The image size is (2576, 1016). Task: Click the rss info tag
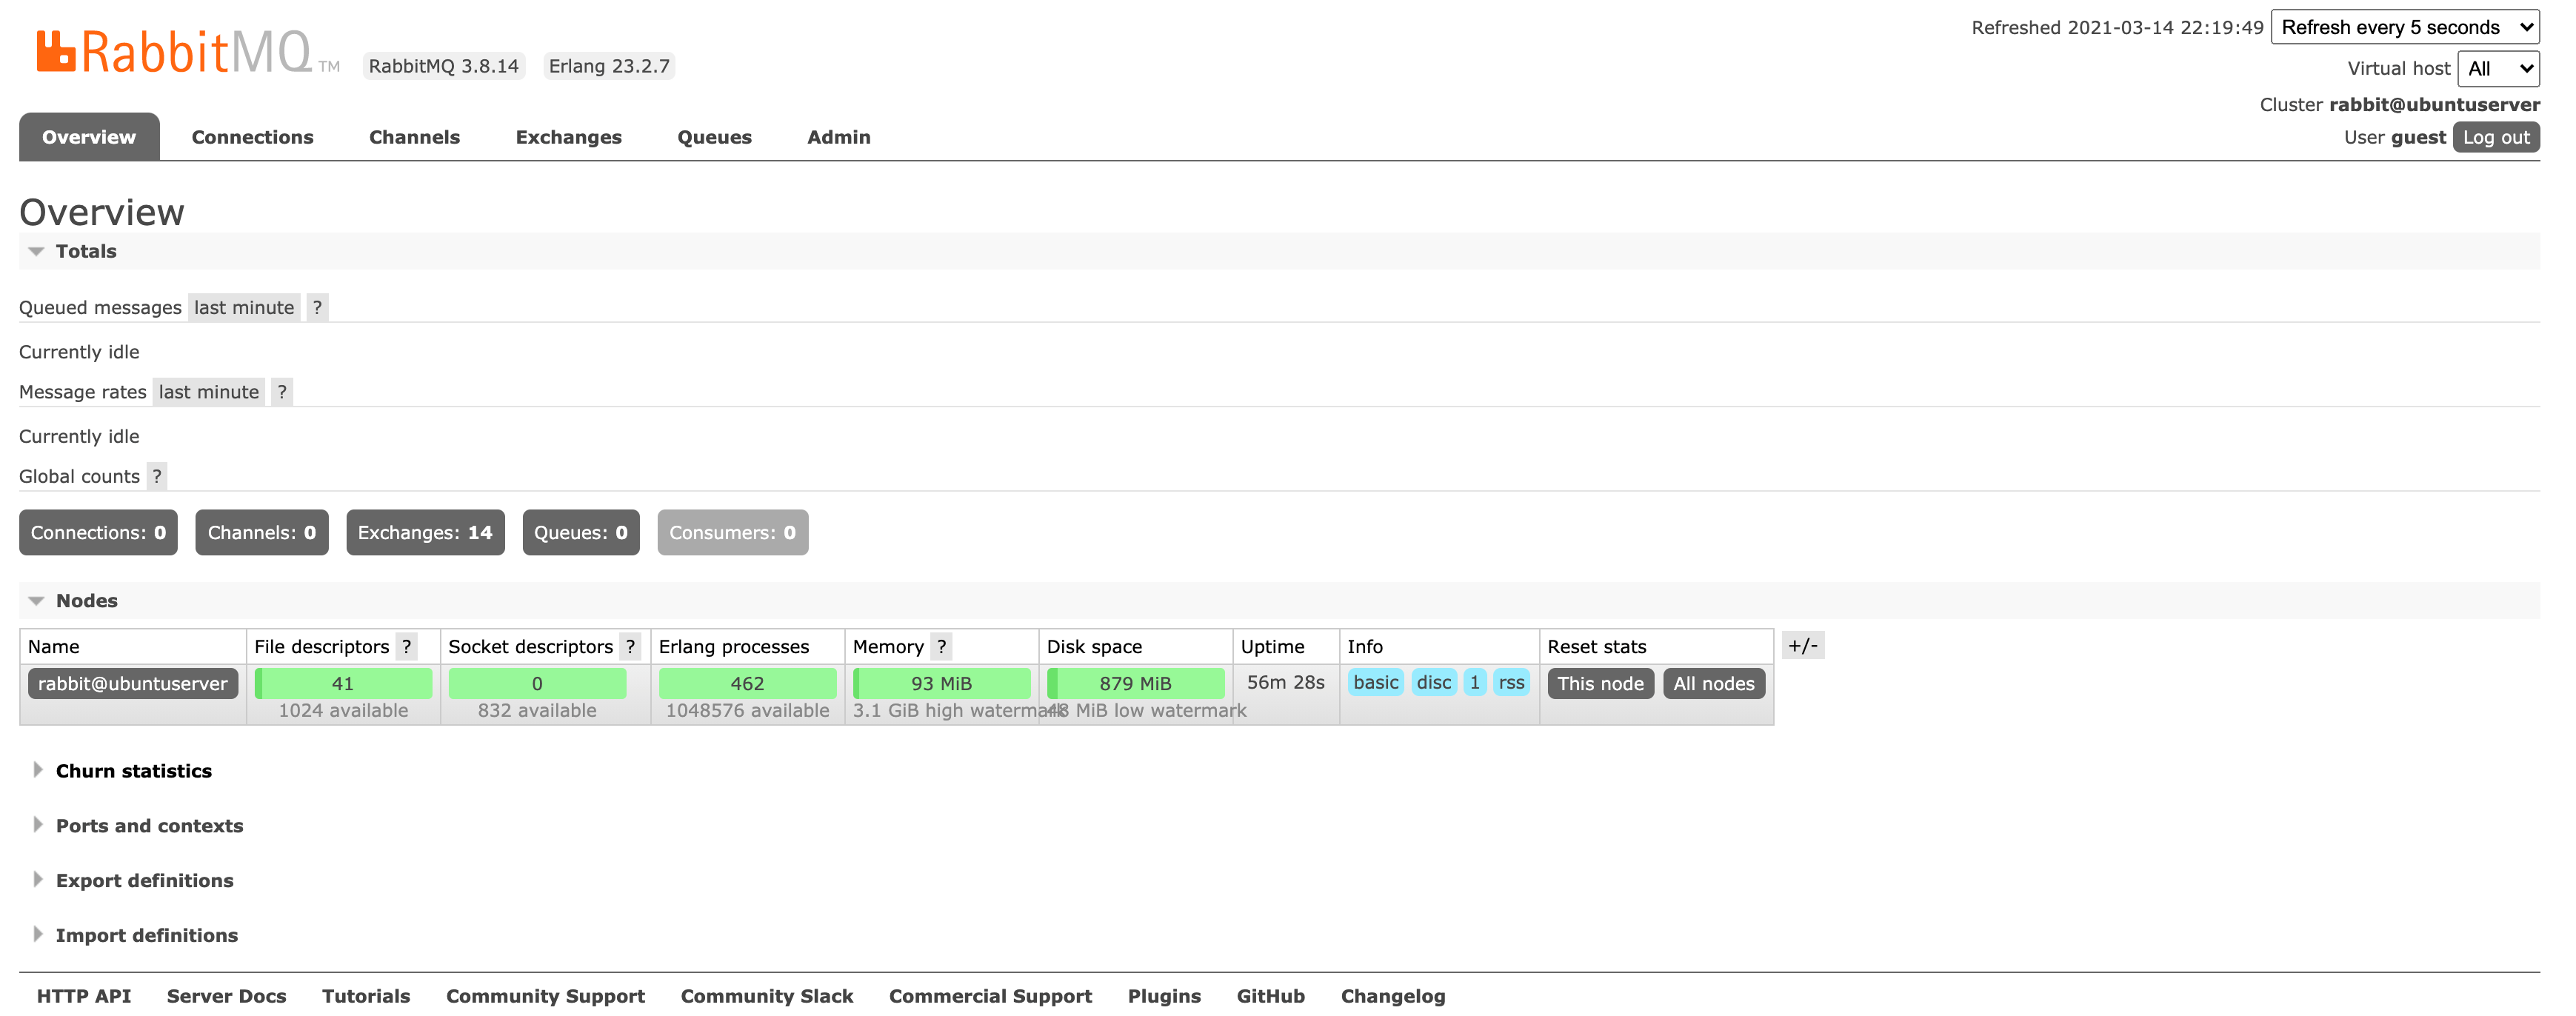click(x=1511, y=683)
